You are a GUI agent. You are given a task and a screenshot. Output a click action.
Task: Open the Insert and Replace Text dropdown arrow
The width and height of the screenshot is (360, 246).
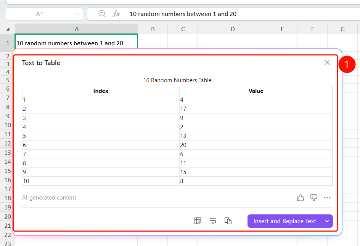(x=328, y=221)
